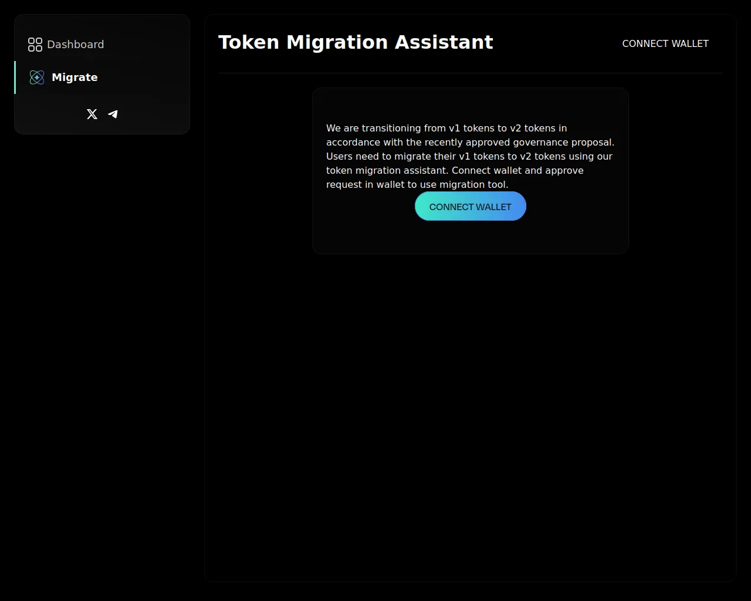The height and width of the screenshot is (601, 751).
Task: Click the active indicator bar beside Migrate
Action: click(15, 77)
